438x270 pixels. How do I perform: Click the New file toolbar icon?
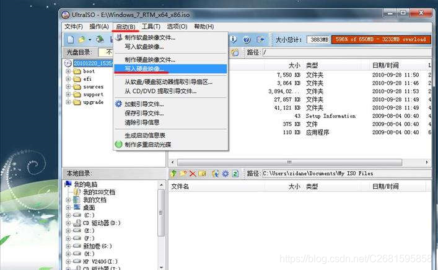[x=71, y=40]
